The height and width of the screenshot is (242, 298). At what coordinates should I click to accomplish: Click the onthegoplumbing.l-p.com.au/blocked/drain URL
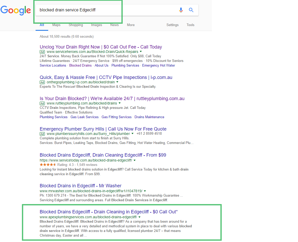click(81, 82)
